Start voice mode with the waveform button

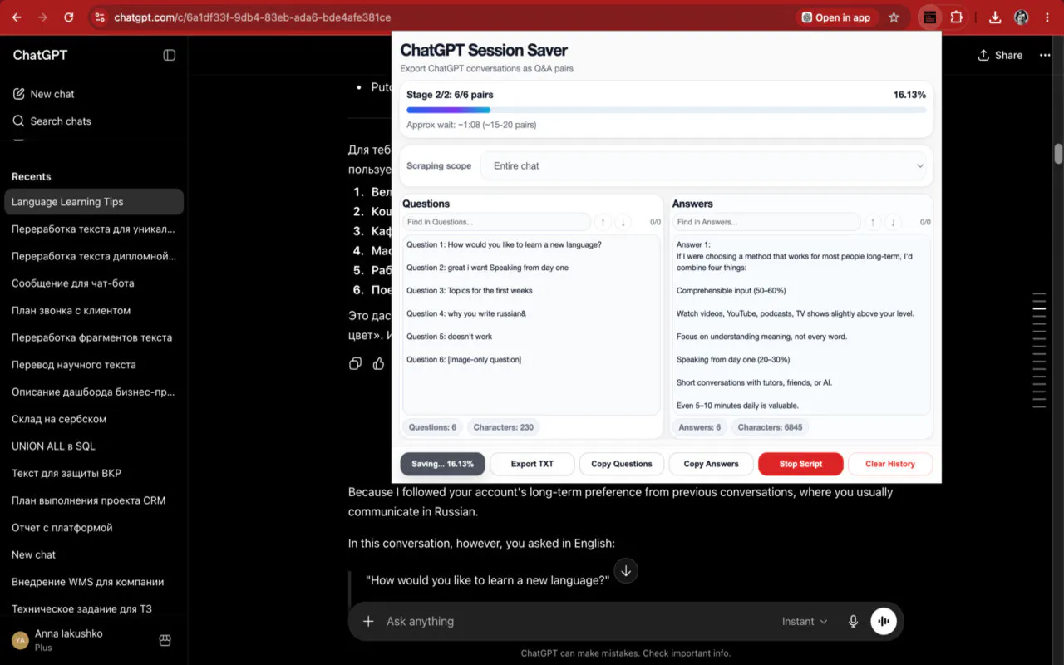tap(884, 621)
